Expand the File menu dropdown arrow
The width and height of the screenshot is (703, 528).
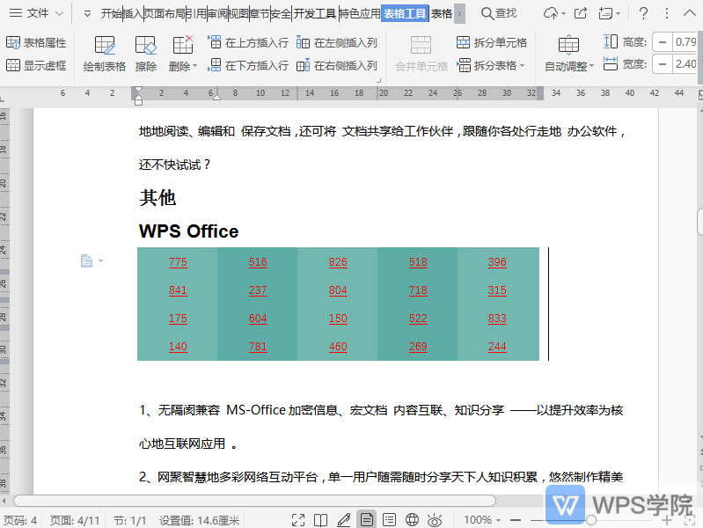pyautogui.click(x=59, y=13)
